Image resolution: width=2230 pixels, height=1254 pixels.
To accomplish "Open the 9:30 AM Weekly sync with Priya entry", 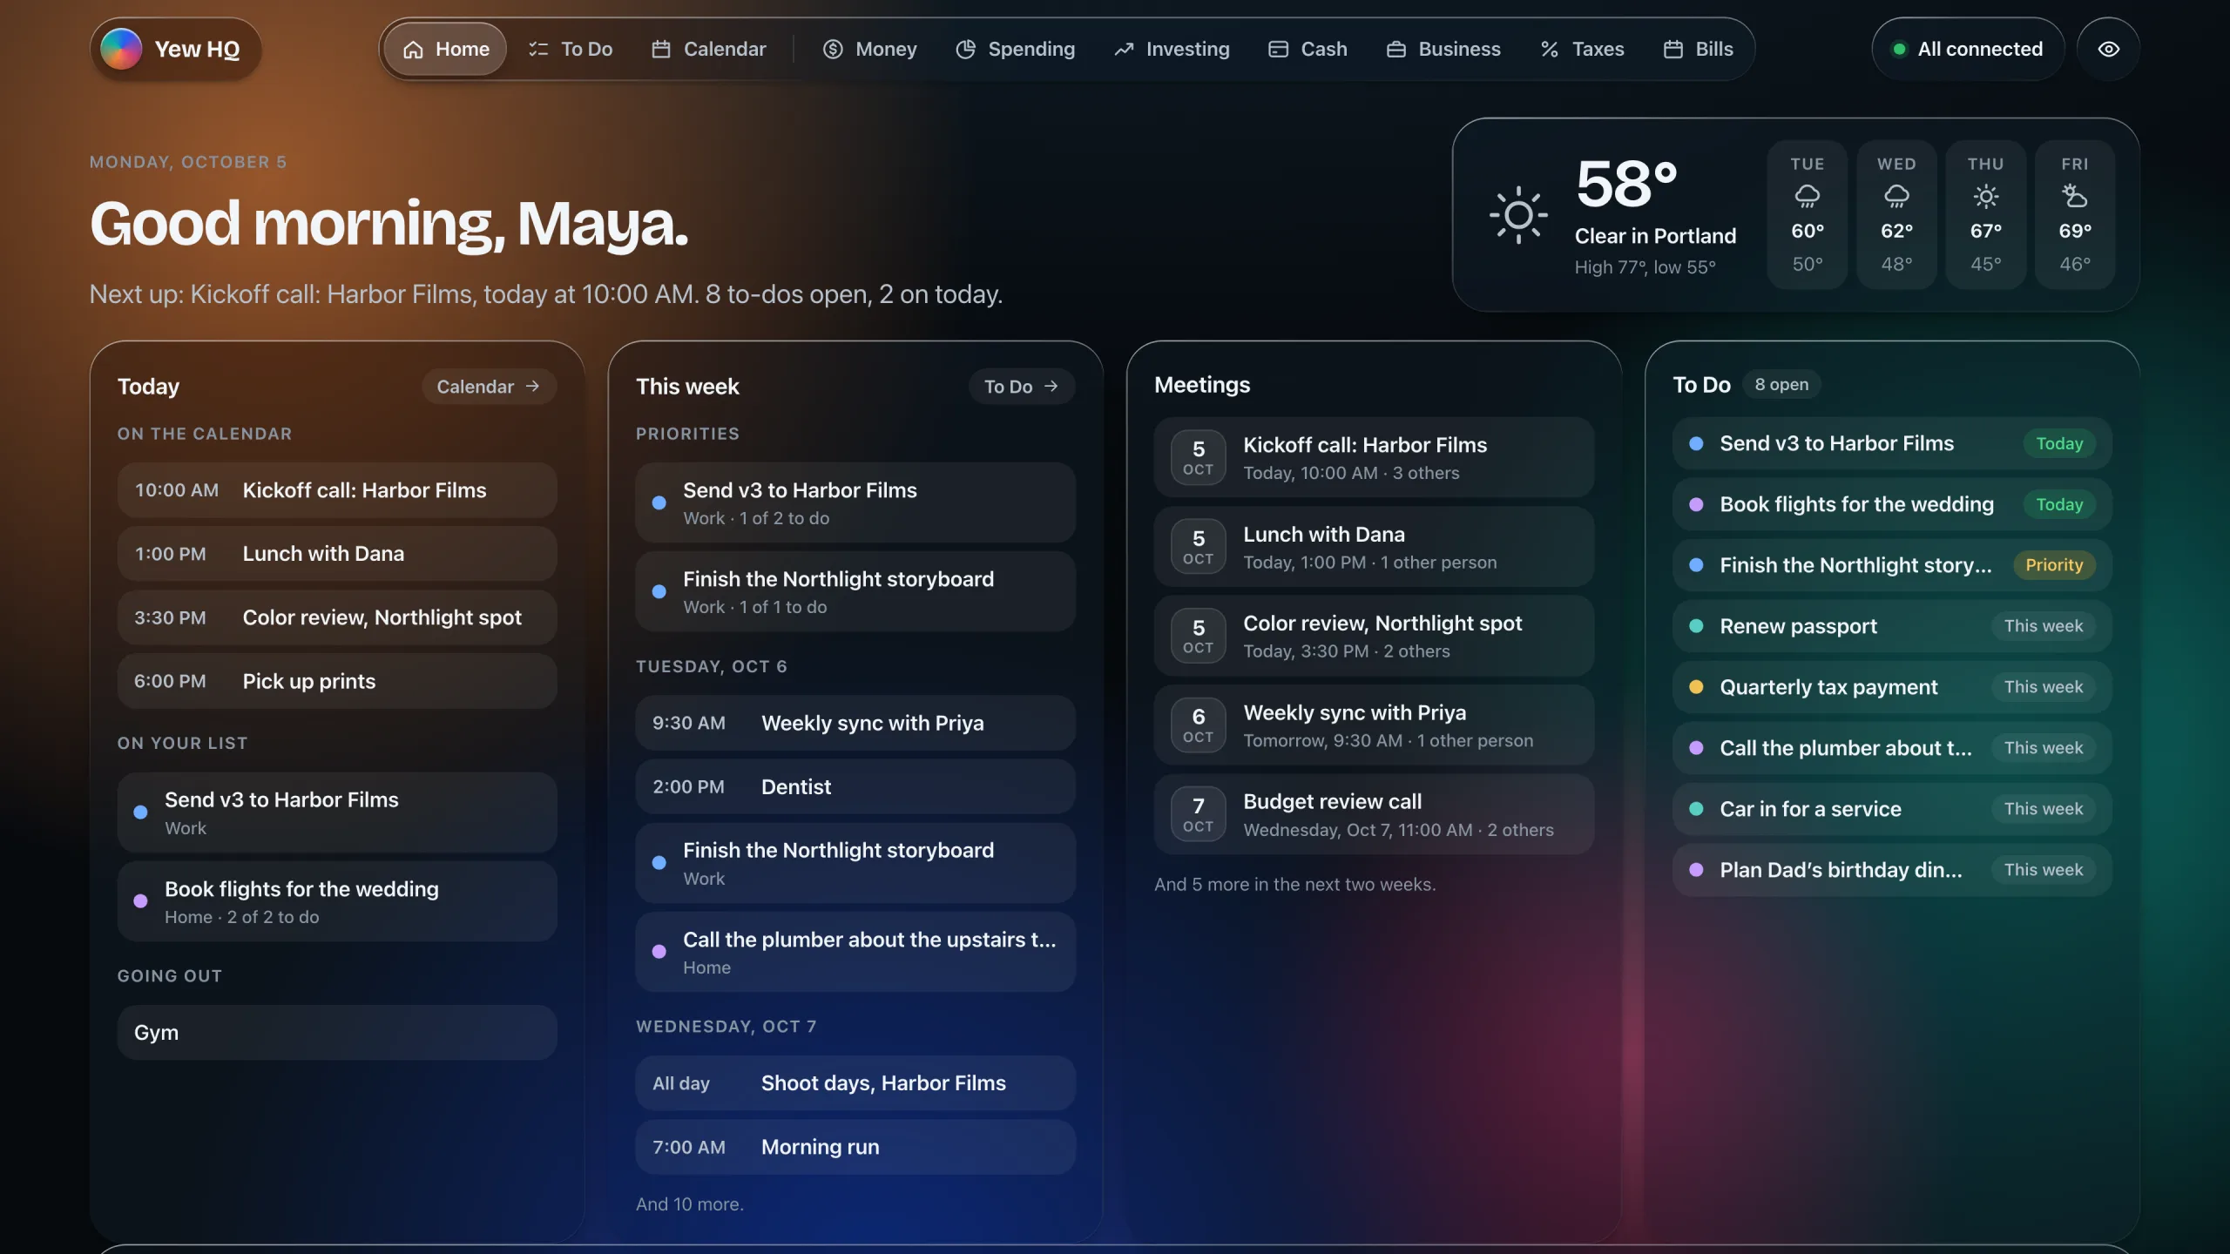I will (x=855, y=723).
